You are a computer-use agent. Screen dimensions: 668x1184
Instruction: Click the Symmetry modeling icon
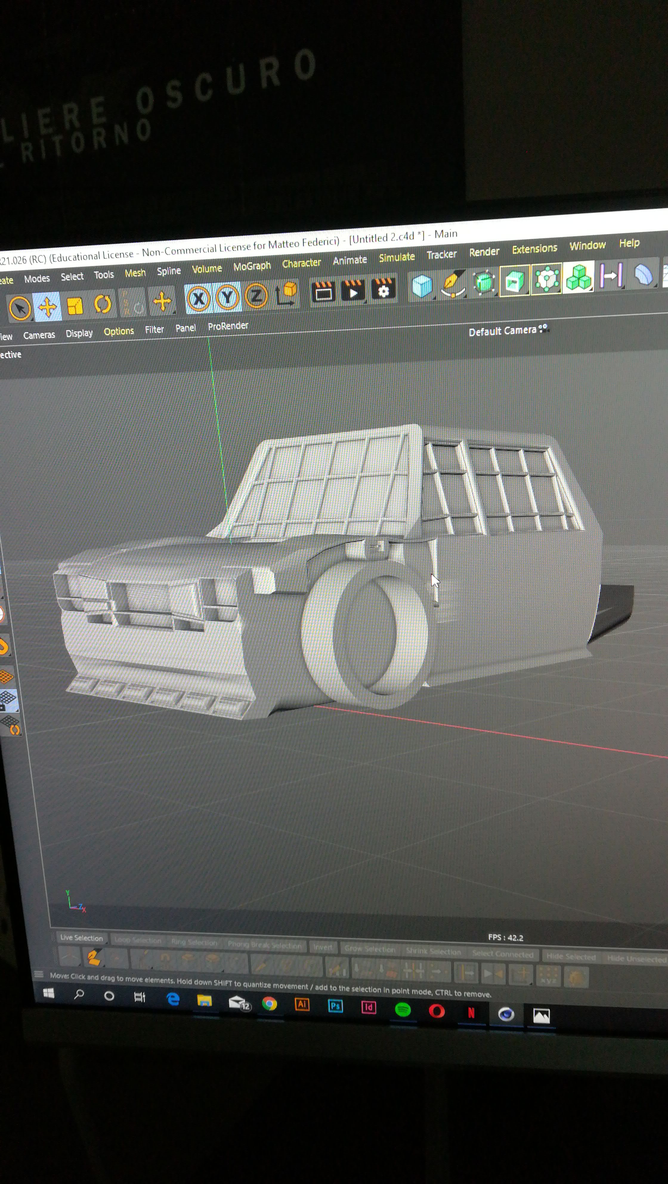(611, 275)
